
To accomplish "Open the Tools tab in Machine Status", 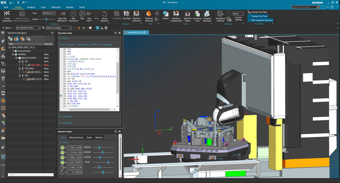I will [x=89, y=138].
